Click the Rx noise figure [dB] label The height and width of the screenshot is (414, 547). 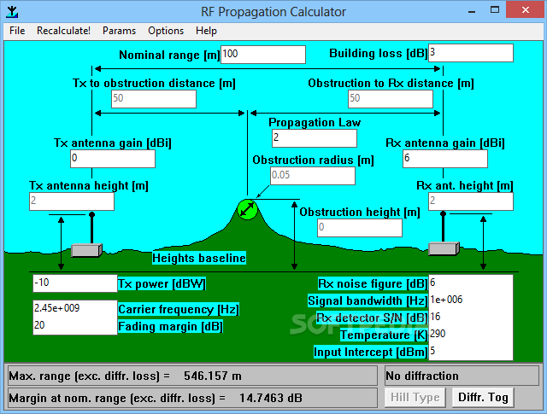(x=373, y=283)
